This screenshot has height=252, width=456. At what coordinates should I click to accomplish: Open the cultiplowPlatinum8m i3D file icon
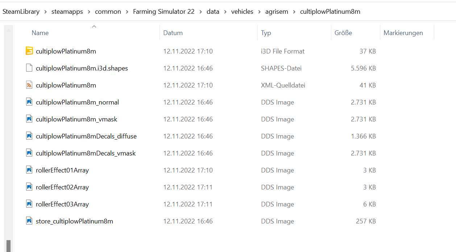[29, 51]
